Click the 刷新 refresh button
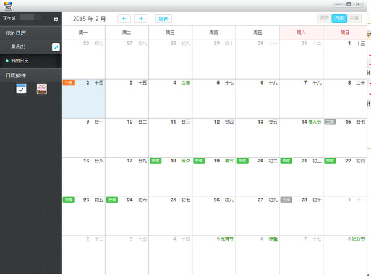The width and height of the screenshot is (371, 278). (x=163, y=19)
